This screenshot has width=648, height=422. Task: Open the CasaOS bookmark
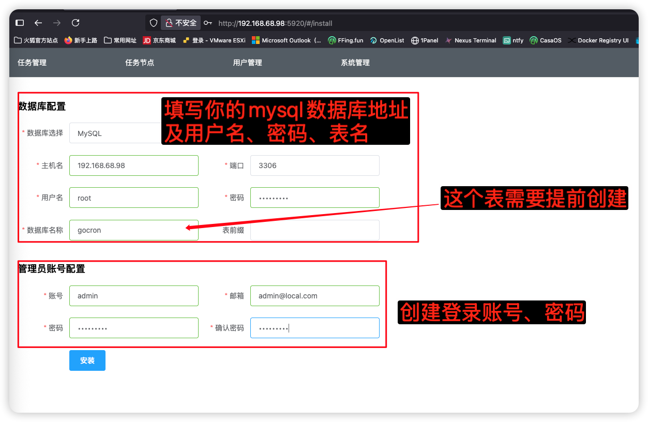[x=546, y=40]
